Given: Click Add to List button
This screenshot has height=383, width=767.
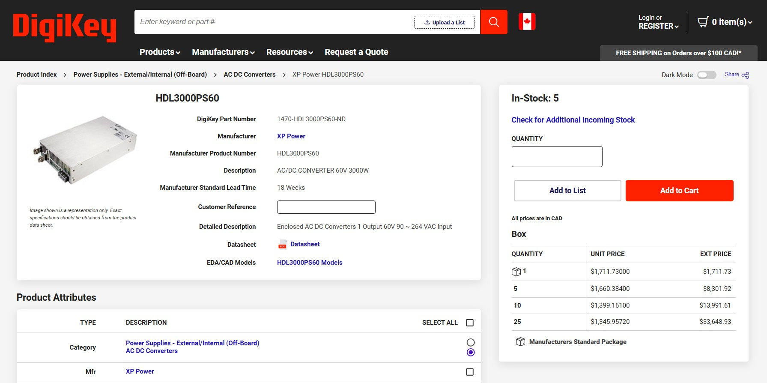Looking at the screenshot, I should [x=567, y=191].
